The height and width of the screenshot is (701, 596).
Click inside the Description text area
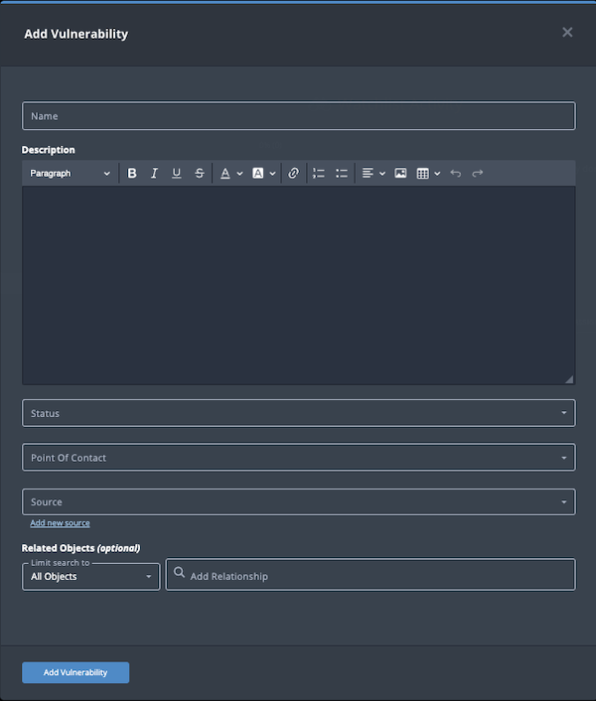click(299, 285)
